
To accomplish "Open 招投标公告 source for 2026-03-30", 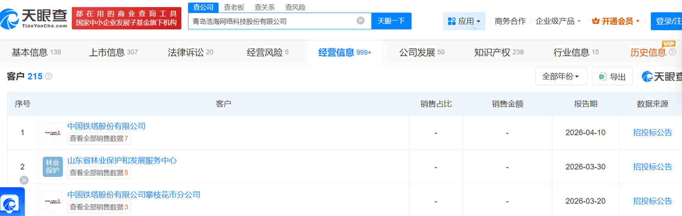I will (x=652, y=167).
